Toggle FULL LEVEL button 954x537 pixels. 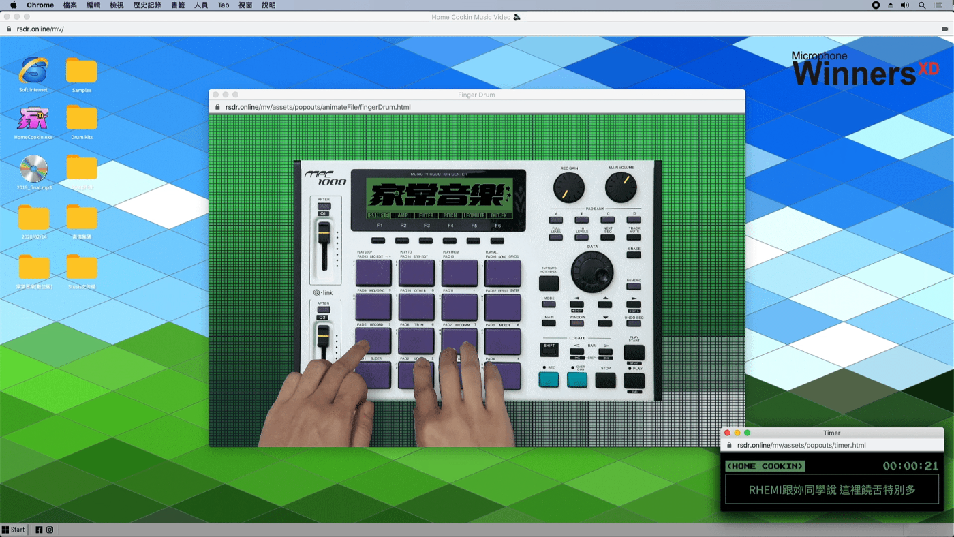pyautogui.click(x=556, y=237)
